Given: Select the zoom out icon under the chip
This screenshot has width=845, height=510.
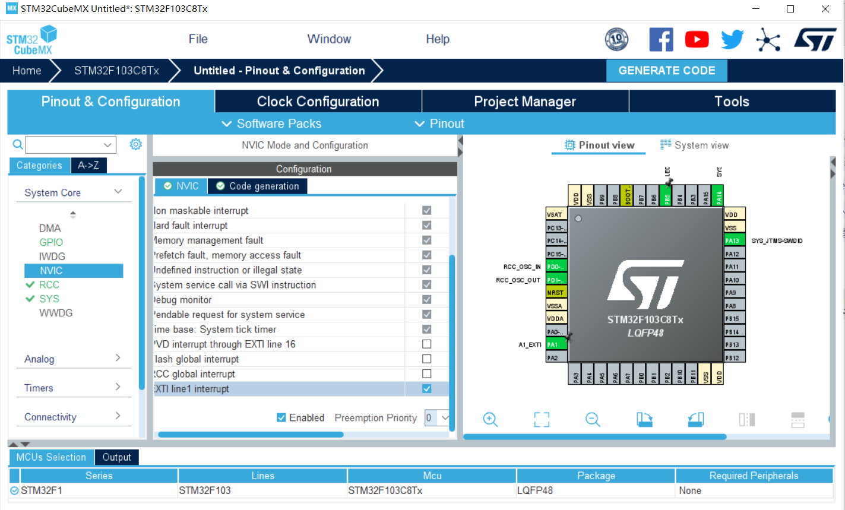Looking at the screenshot, I should tap(592, 420).
